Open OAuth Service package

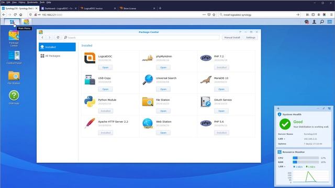click(221, 111)
